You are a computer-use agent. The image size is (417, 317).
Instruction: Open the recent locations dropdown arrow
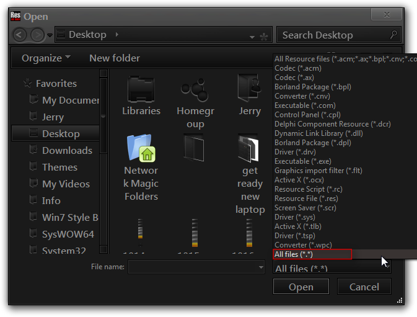[x=50, y=35]
